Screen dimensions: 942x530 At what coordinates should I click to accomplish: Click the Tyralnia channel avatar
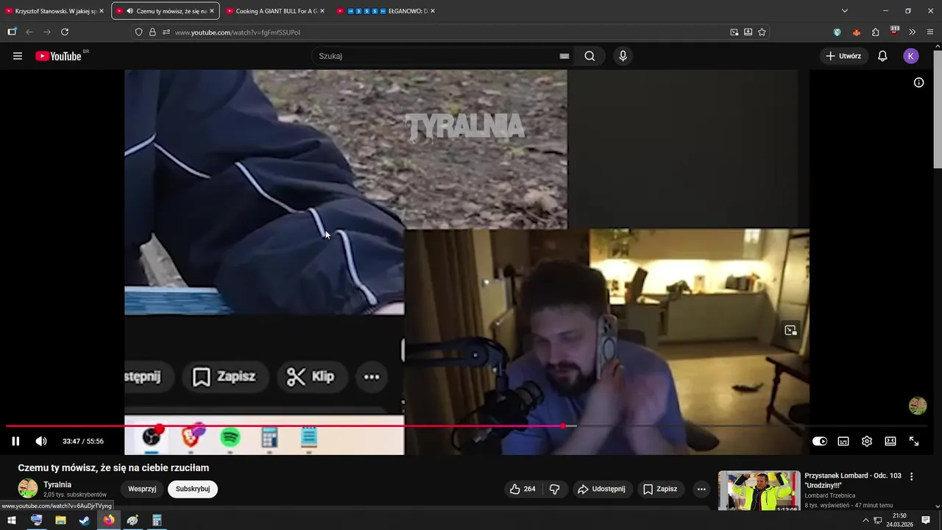tap(28, 488)
